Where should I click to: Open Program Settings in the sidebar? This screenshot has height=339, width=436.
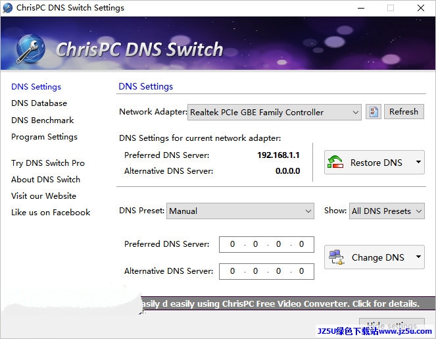(x=45, y=137)
